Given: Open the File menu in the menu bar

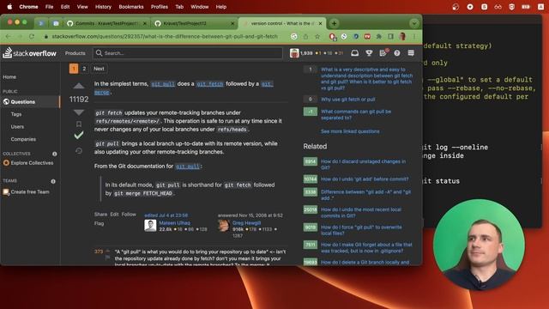Looking at the screenshot, I should pyautogui.click(x=50, y=7).
